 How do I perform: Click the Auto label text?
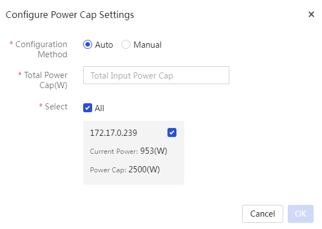pyautogui.click(x=104, y=45)
